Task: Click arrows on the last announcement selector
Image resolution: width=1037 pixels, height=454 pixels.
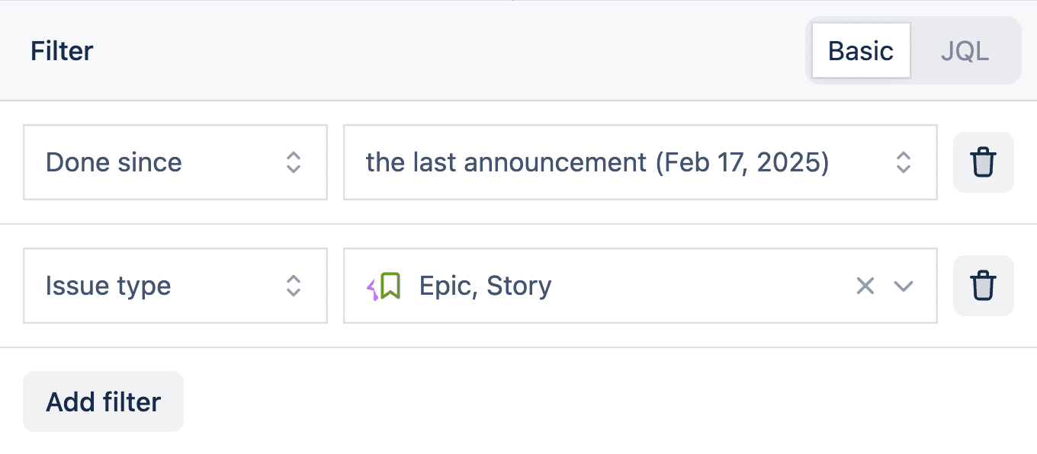Action: click(904, 162)
